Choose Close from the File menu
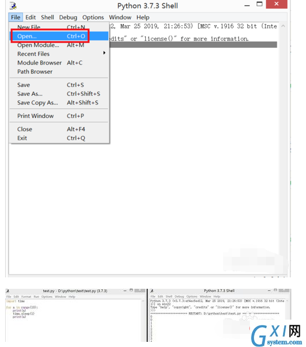This screenshot has height=347, width=306. tap(59, 129)
